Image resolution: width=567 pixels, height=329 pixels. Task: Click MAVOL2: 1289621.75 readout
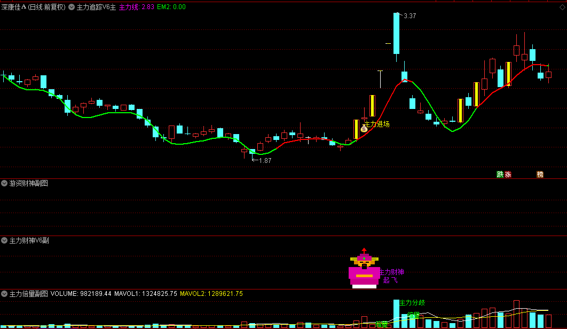coord(211,294)
